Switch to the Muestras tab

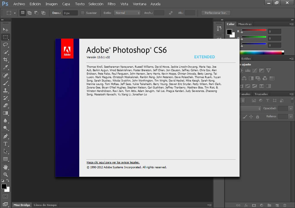tap(245, 24)
